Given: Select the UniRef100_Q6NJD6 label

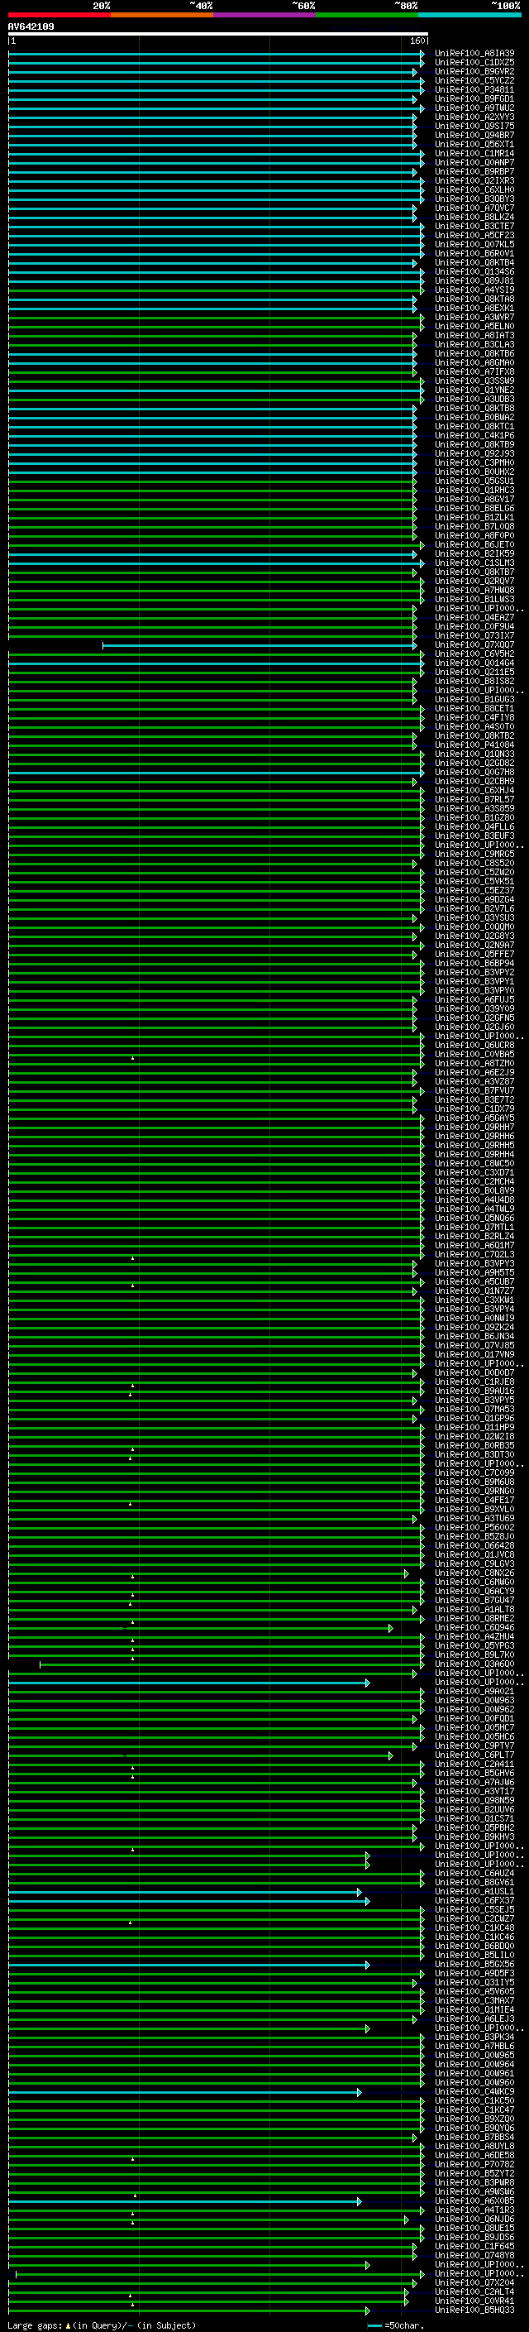Looking at the screenshot, I should point(474,2219).
